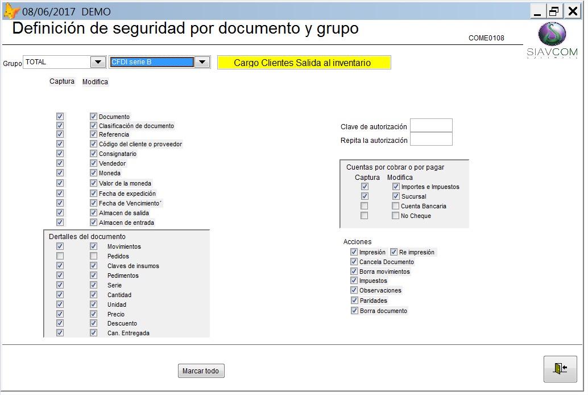
Task: Toggle the Modifica Clasificación de documento checkbox
Action: tap(93, 125)
